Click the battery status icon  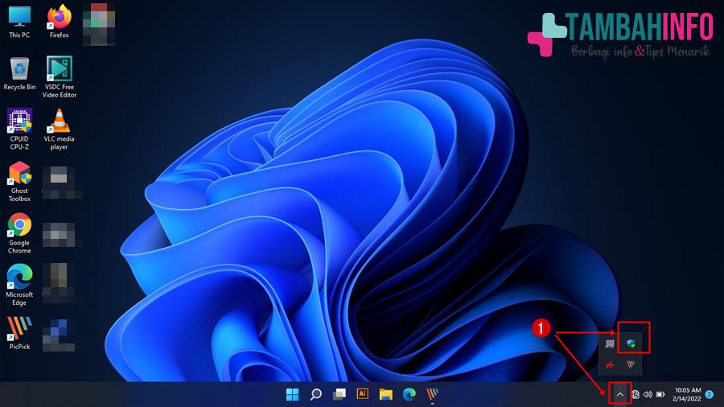pos(660,395)
